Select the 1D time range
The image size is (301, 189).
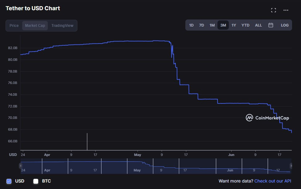click(x=191, y=25)
